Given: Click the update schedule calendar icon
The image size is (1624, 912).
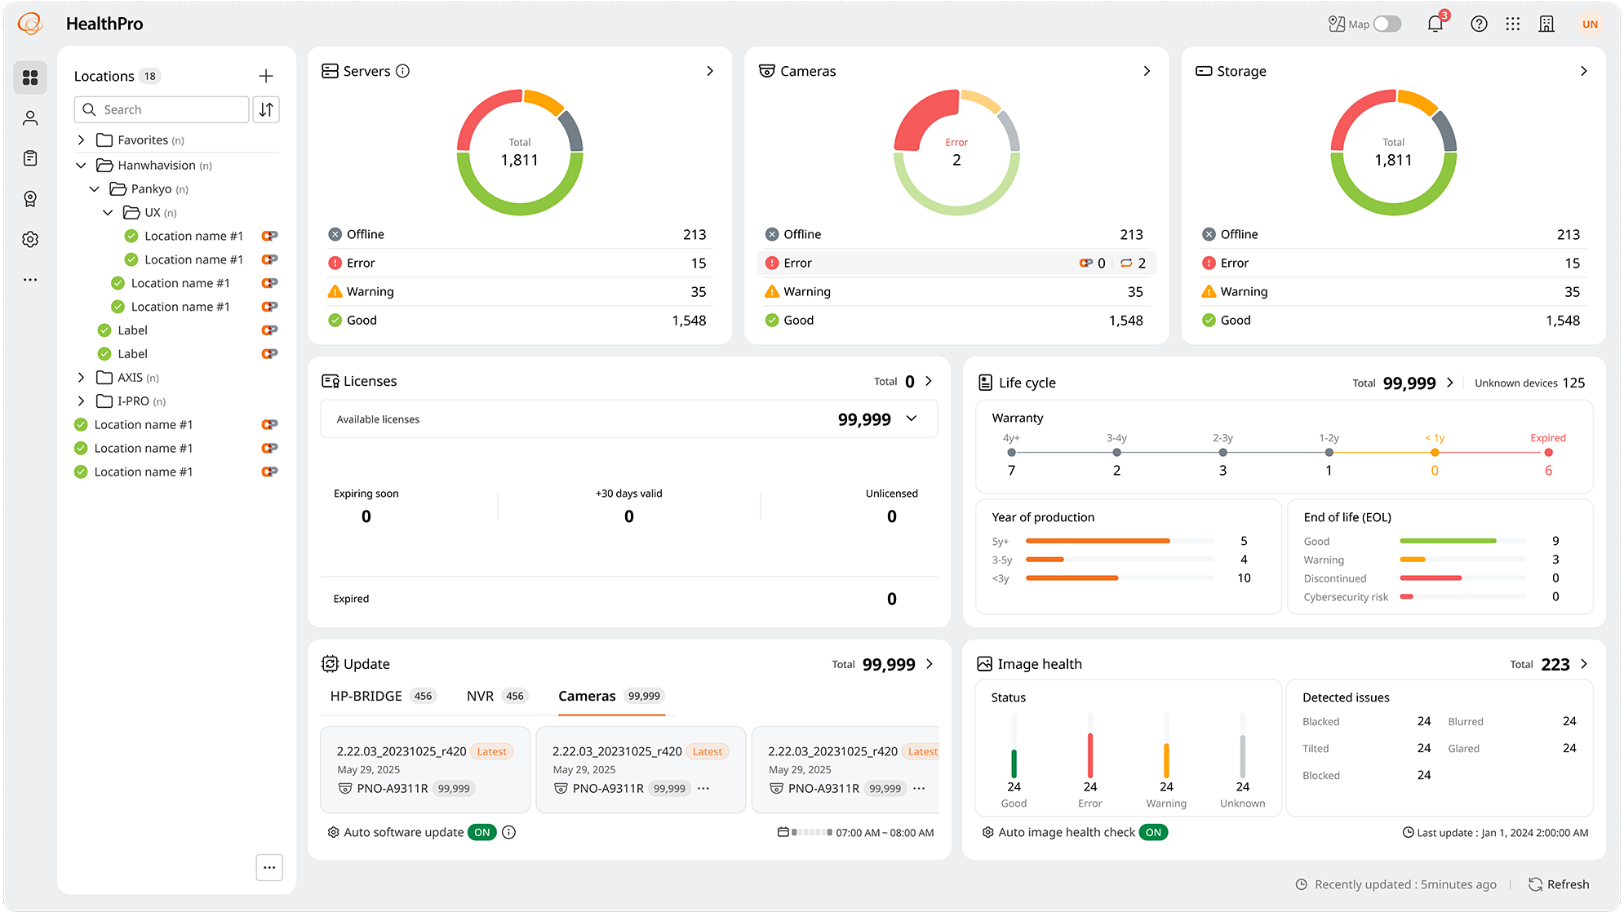Looking at the screenshot, I should coord(783,832).
